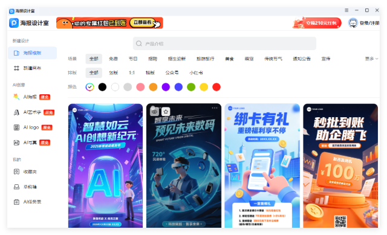Click the 登录/注册 login link
The image size is (387, 235).
tap(369, 23)
